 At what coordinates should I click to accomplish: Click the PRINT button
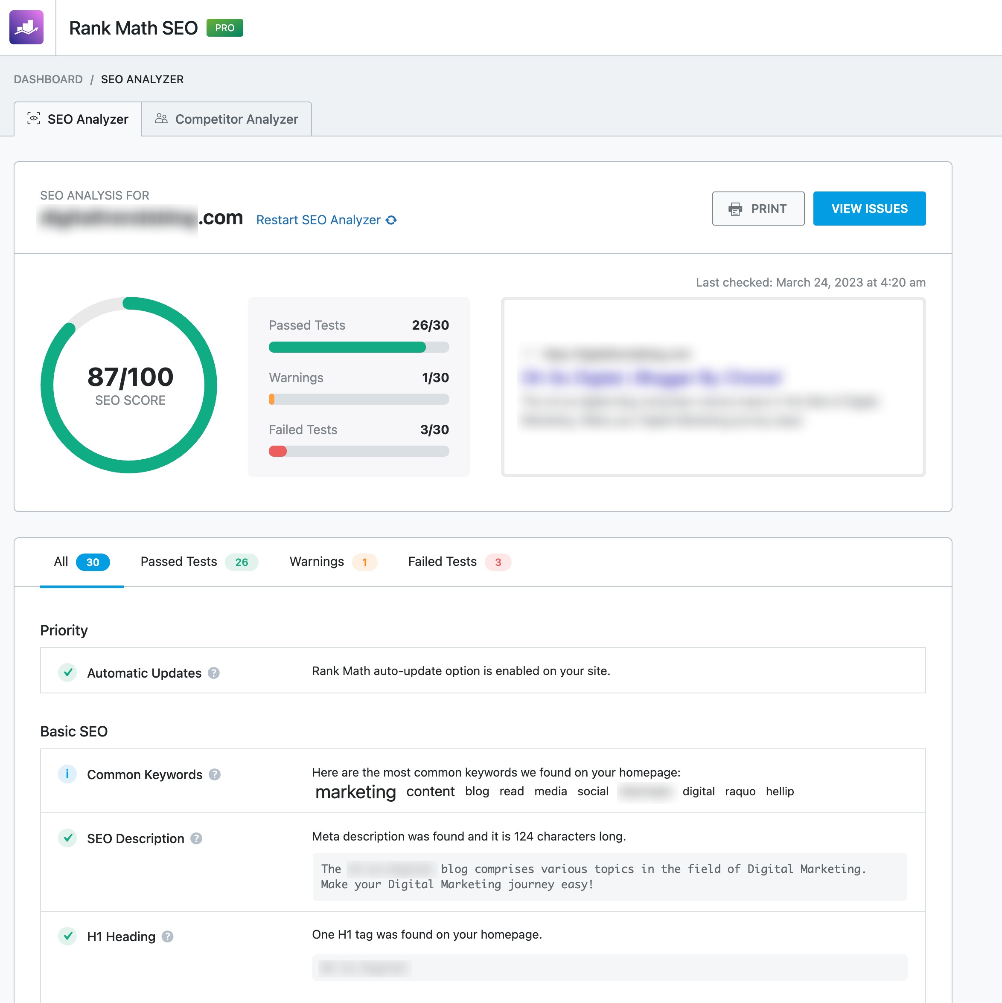(x=756, y=209)
